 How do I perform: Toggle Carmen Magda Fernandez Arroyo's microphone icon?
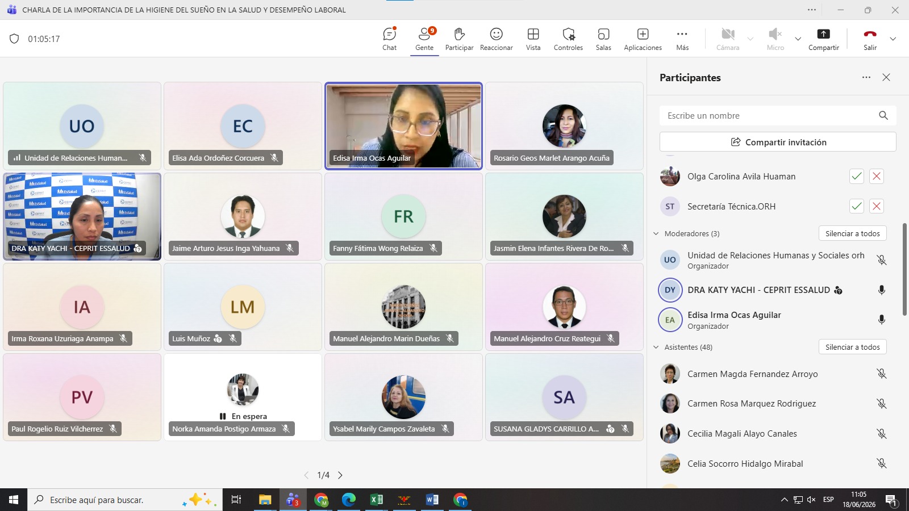pyautogui.click(x=881, y=374)
